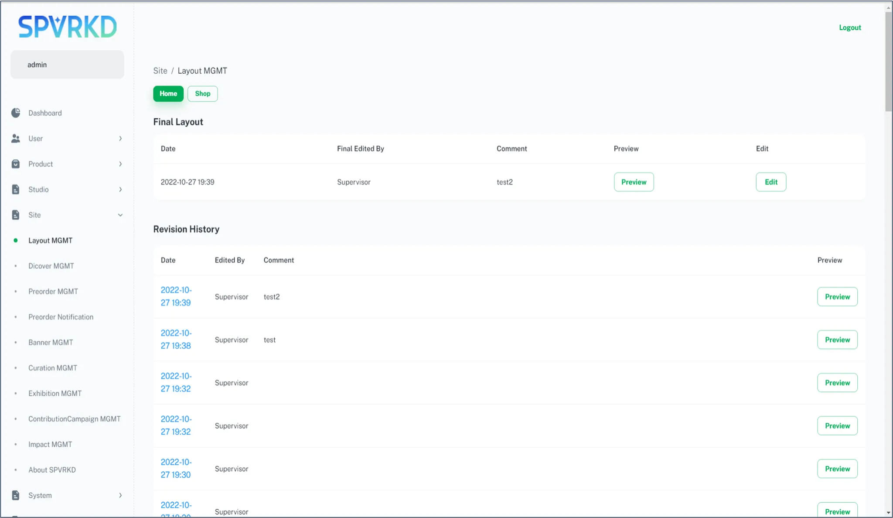The width and height of the screenshot is (893, 518).
Task: Click the User people icon in sidebar
Action: pyautogui.click(x=16, y=138)
